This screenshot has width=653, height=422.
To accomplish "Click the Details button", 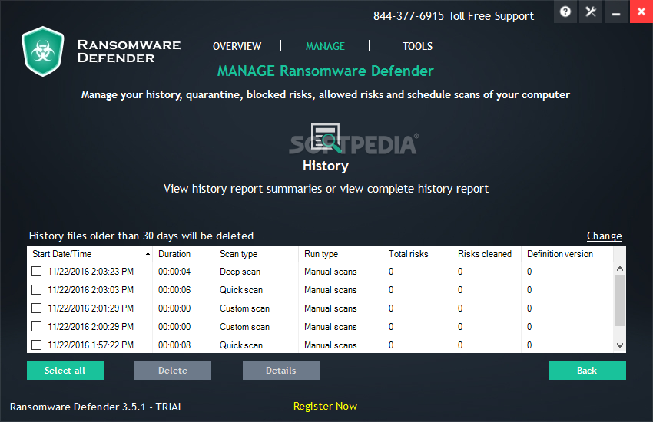I will point(281,370).
